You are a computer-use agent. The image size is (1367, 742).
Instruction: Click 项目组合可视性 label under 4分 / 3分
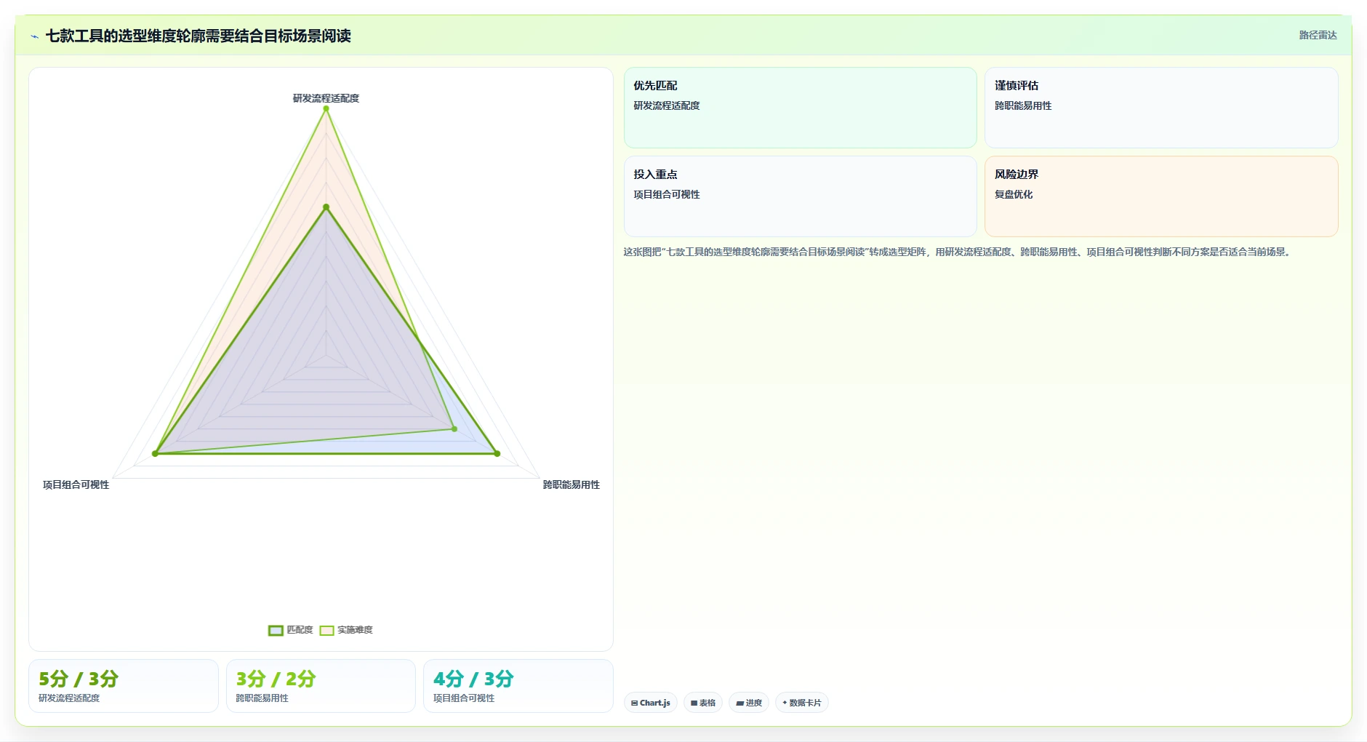point(464,698)
